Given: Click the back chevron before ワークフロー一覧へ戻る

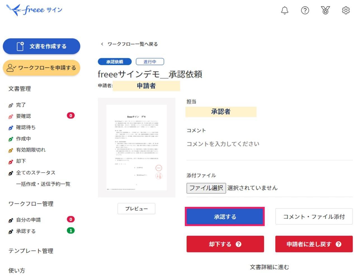Looking at the screenshot, I should (x=102, y=44).
